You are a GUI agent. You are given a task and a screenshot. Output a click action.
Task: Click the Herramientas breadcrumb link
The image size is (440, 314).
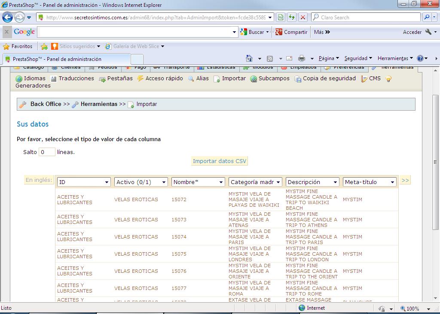click(x=99, y=104)
